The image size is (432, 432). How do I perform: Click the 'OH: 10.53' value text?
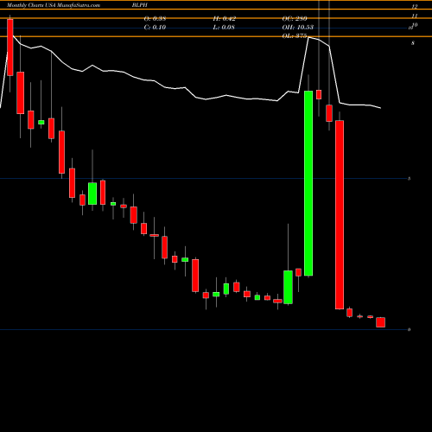[x=298, y=28]
